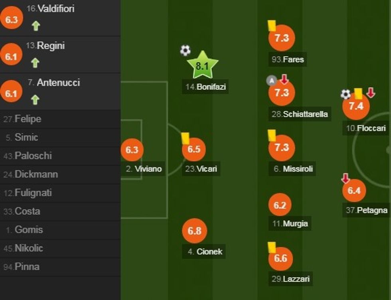Click Cionek's 6.8 rating circle
The image size is (391, 300).
point(194,231)
